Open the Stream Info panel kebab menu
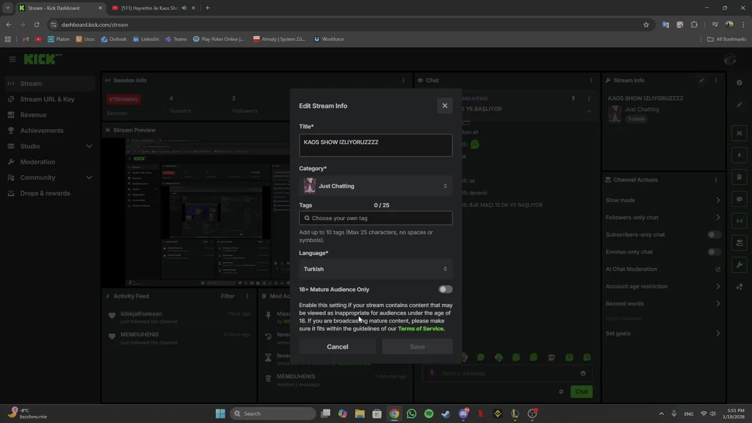Image resolution: width=752 pixels, height=423 pixels. [716, 80]
